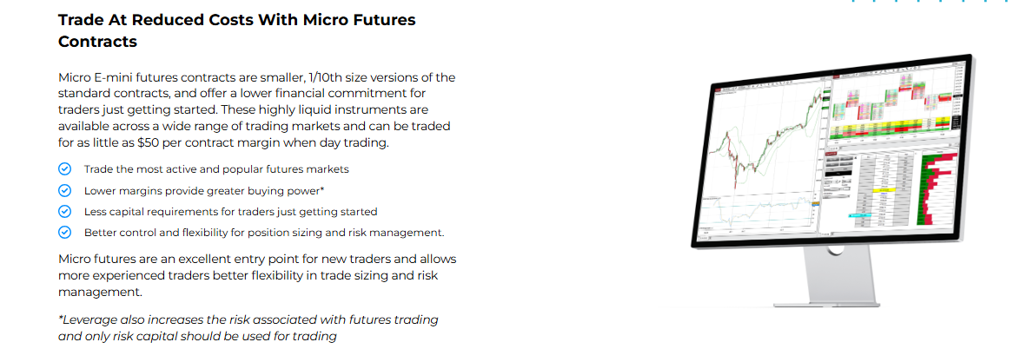1019x362 pixels.
Task: Click the "Micro E-mini futures contracts" intro paragraph
Action: [x=256, y=110]
